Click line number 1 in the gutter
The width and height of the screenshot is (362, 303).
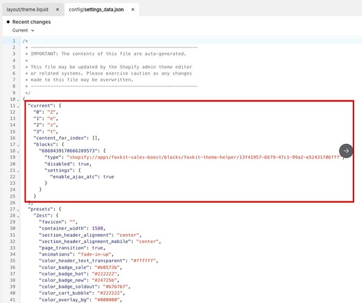[x=14, y=41]
